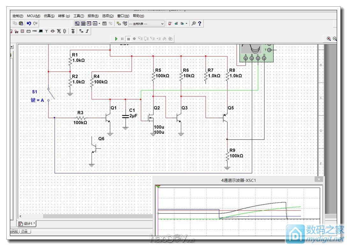347x246 pixels.
Task: Click the Grapher waveform icon
Action: (95, 23)
